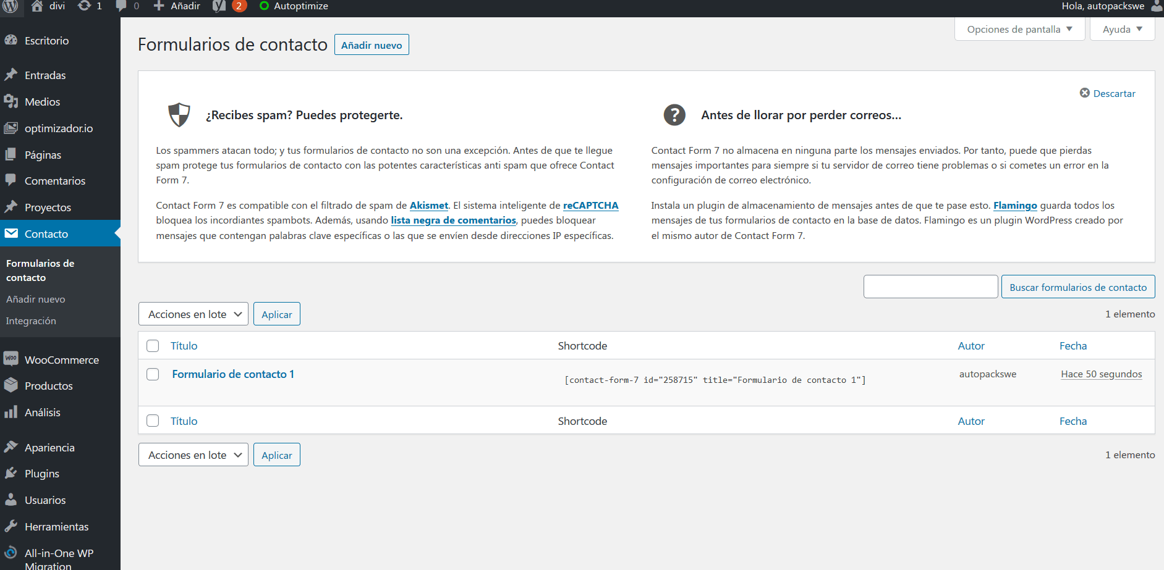Screen dimensions: 1164x570
Task: Click the Escritorio dashboard icon
Action: [x=11, y=40]
